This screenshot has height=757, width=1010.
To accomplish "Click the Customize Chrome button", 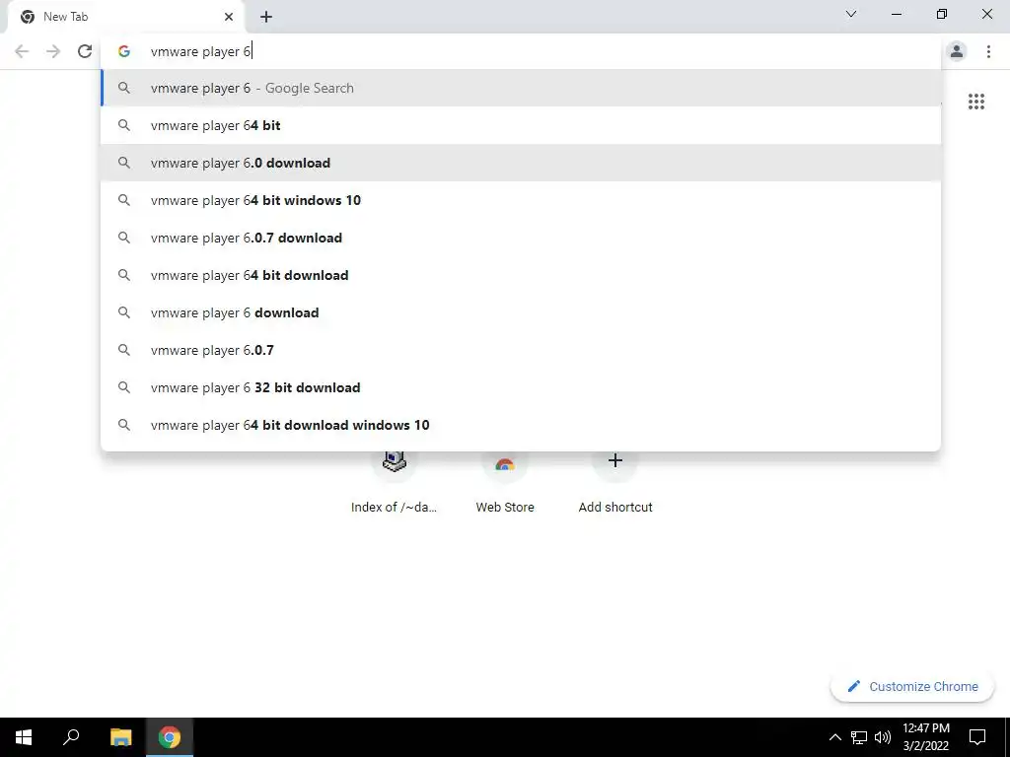I will coord(912,686).
